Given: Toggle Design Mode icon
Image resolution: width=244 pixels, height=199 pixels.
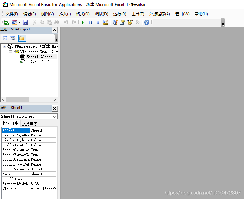Looking at the screenshot, I should (106, 22).
